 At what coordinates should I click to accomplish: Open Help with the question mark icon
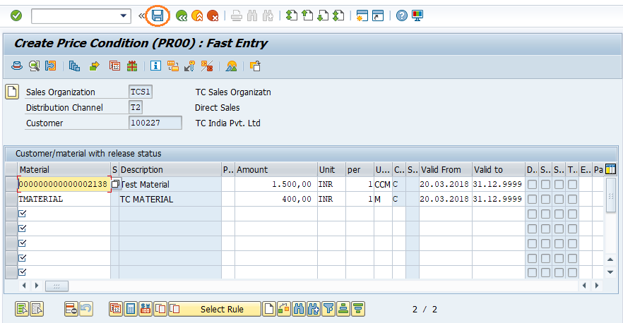click(x=402, y=15)
